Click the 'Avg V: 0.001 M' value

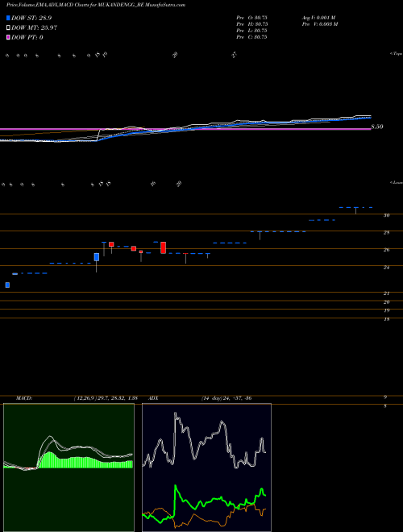[x=318, y=18]
